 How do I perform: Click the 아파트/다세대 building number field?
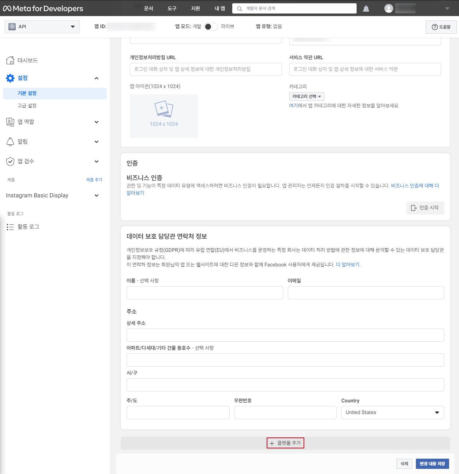pos(285,360)
